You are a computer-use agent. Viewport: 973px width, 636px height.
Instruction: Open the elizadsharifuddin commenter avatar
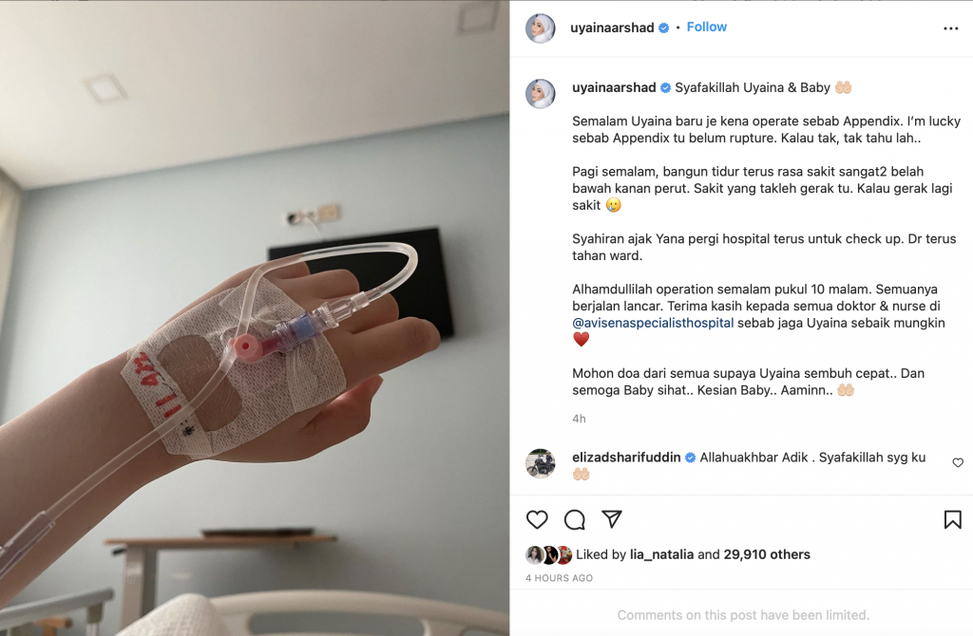tap(541, 463)
